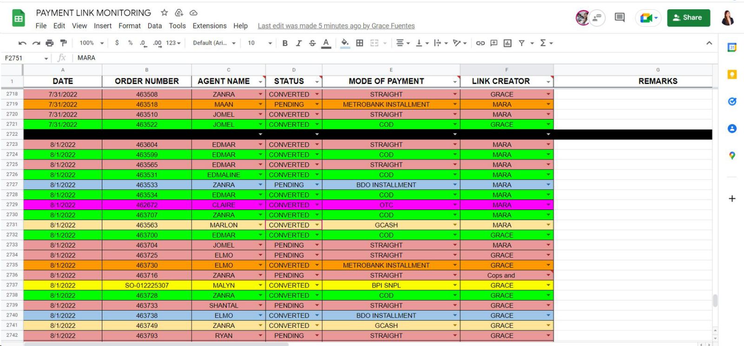Toggle strikethrough formatting
This screenshot has width=744, height=346.
click(x=312, y=43)
